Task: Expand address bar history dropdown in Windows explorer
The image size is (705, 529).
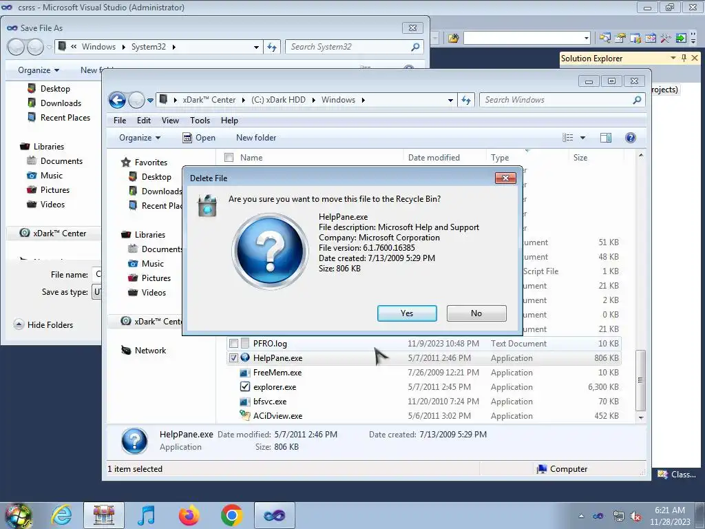Action: coord(450,101)
